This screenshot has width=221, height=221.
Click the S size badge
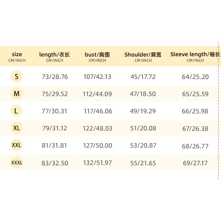click(17, 77)
